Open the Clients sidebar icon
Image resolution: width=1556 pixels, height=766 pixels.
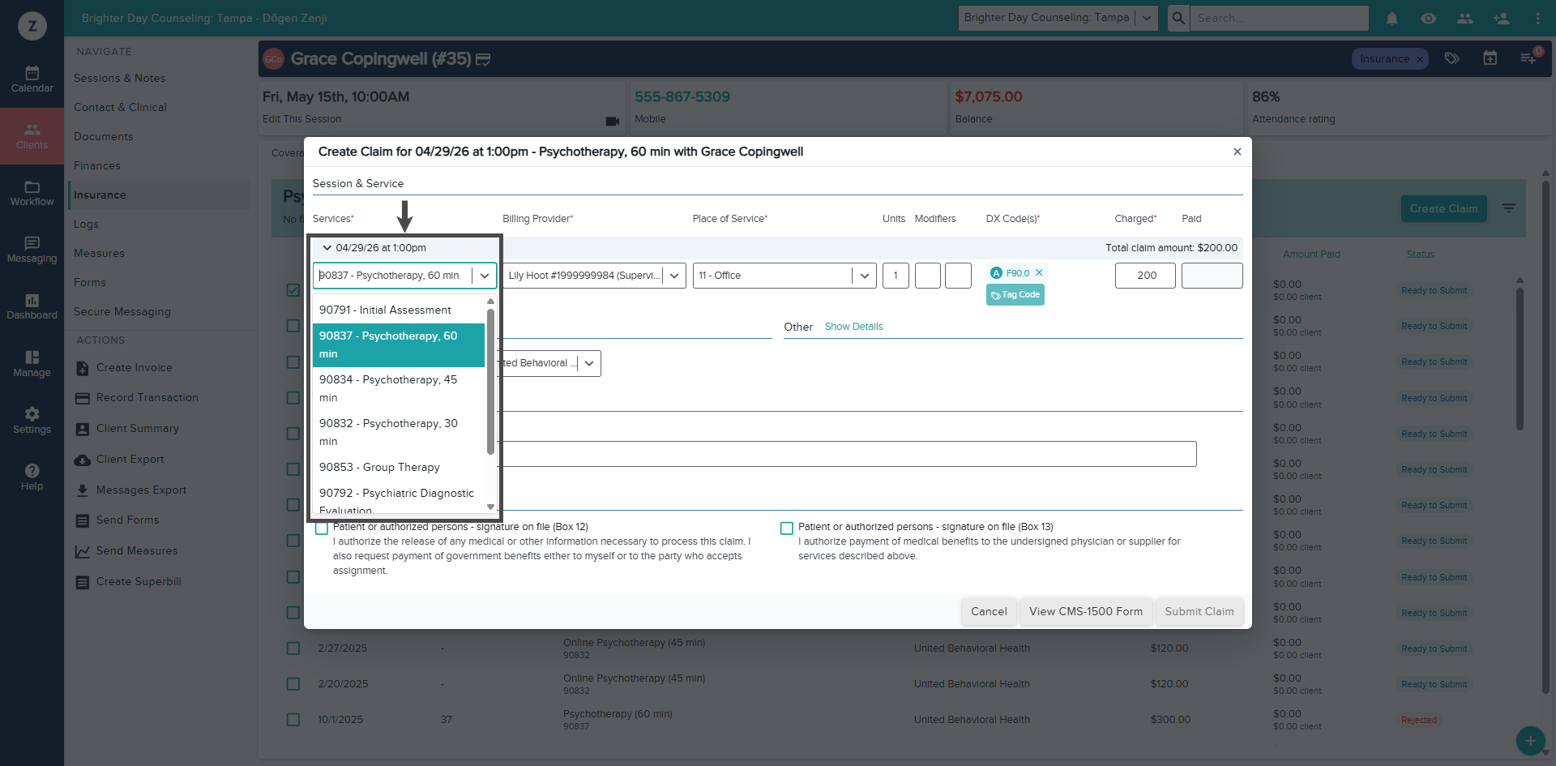pyautogui.click(x=32, y=136)
